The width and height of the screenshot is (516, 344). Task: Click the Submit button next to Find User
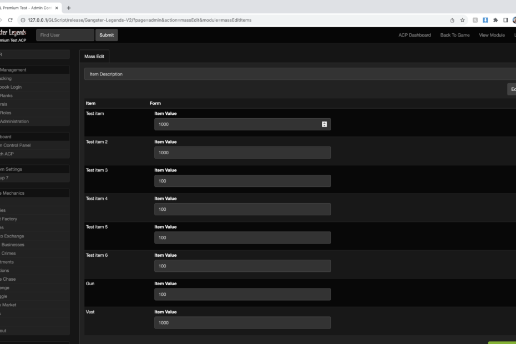(107, 35)
